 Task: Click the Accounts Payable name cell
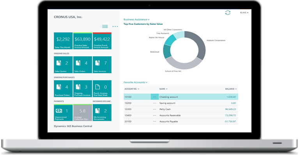coord(168,121)
